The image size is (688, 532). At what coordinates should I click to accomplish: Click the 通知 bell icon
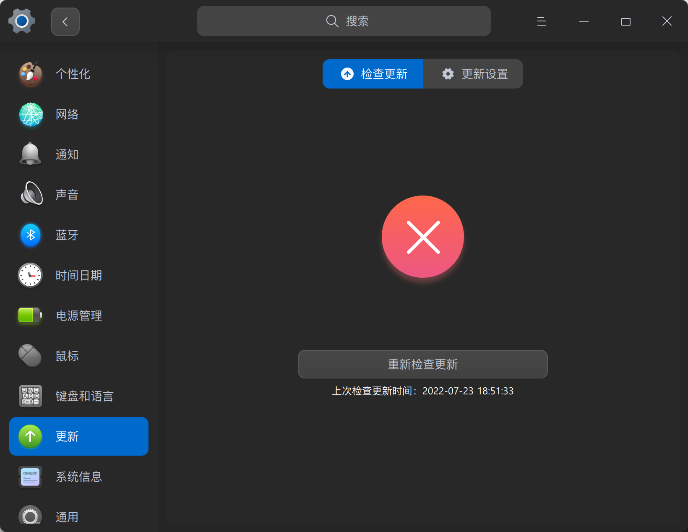[x=31, y=154]
